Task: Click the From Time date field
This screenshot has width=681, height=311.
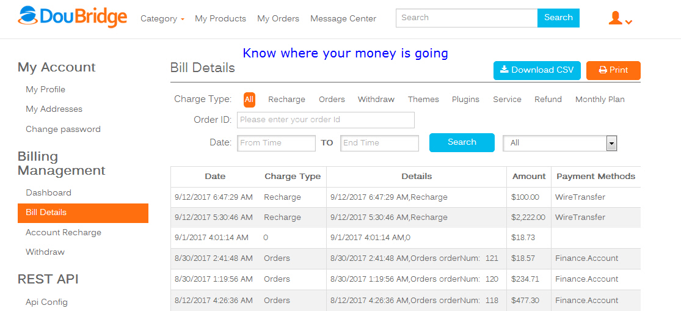Action: point(276,143)
